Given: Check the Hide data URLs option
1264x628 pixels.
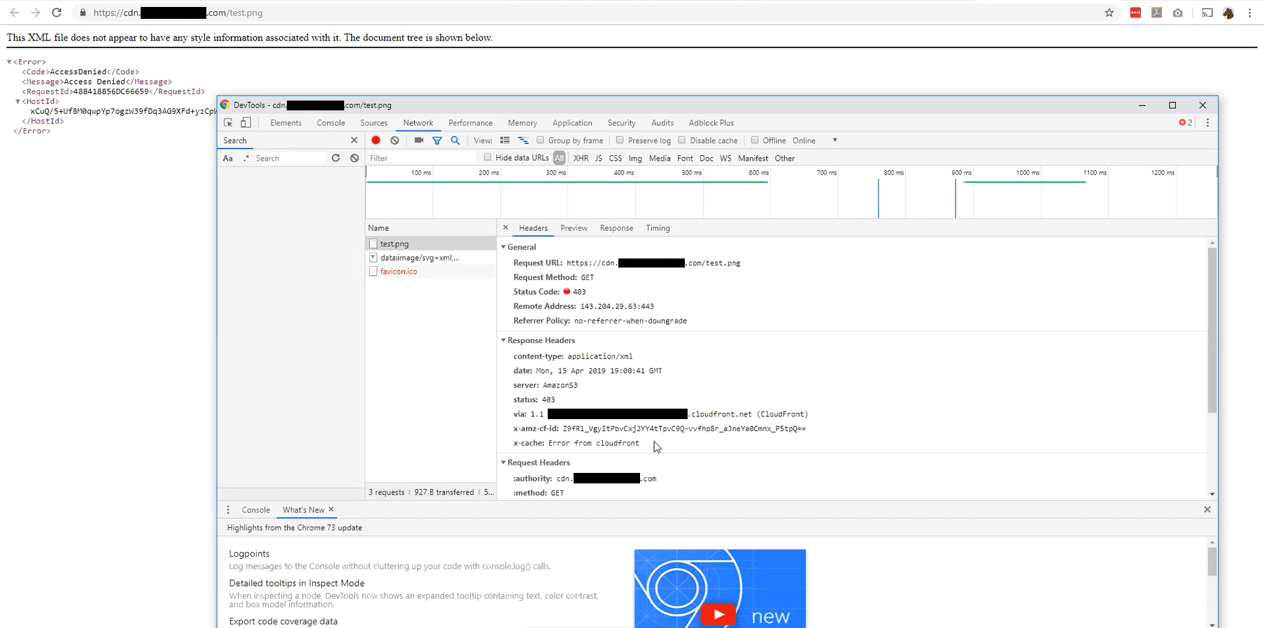Looking at the screenshot, I should tap(488, 158).
